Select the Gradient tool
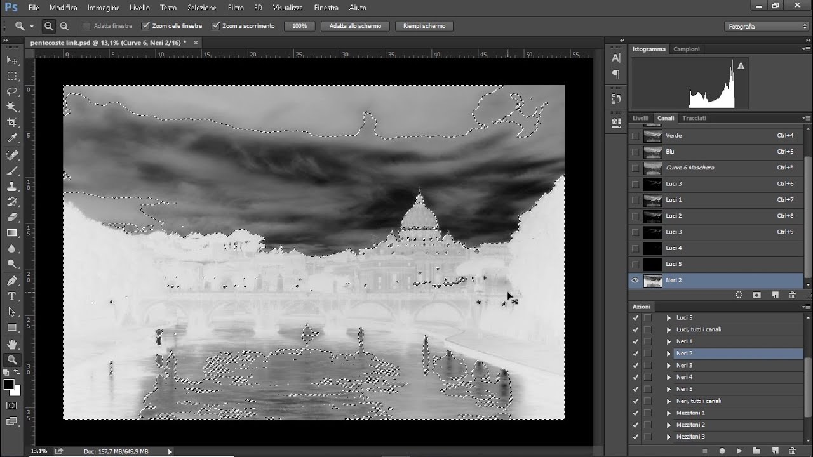Screen dimensions: 813x457 tap(12, 233)
